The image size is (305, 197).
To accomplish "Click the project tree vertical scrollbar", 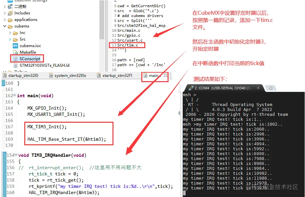I will click(x=102, y=19).
